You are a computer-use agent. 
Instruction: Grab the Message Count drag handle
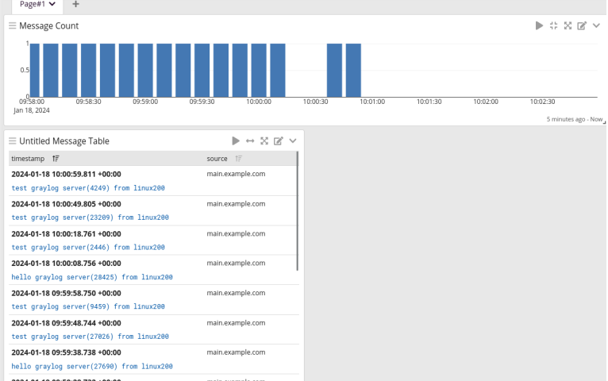coord(13,25)
